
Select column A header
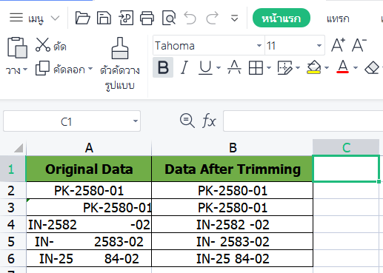click(89, 148)
